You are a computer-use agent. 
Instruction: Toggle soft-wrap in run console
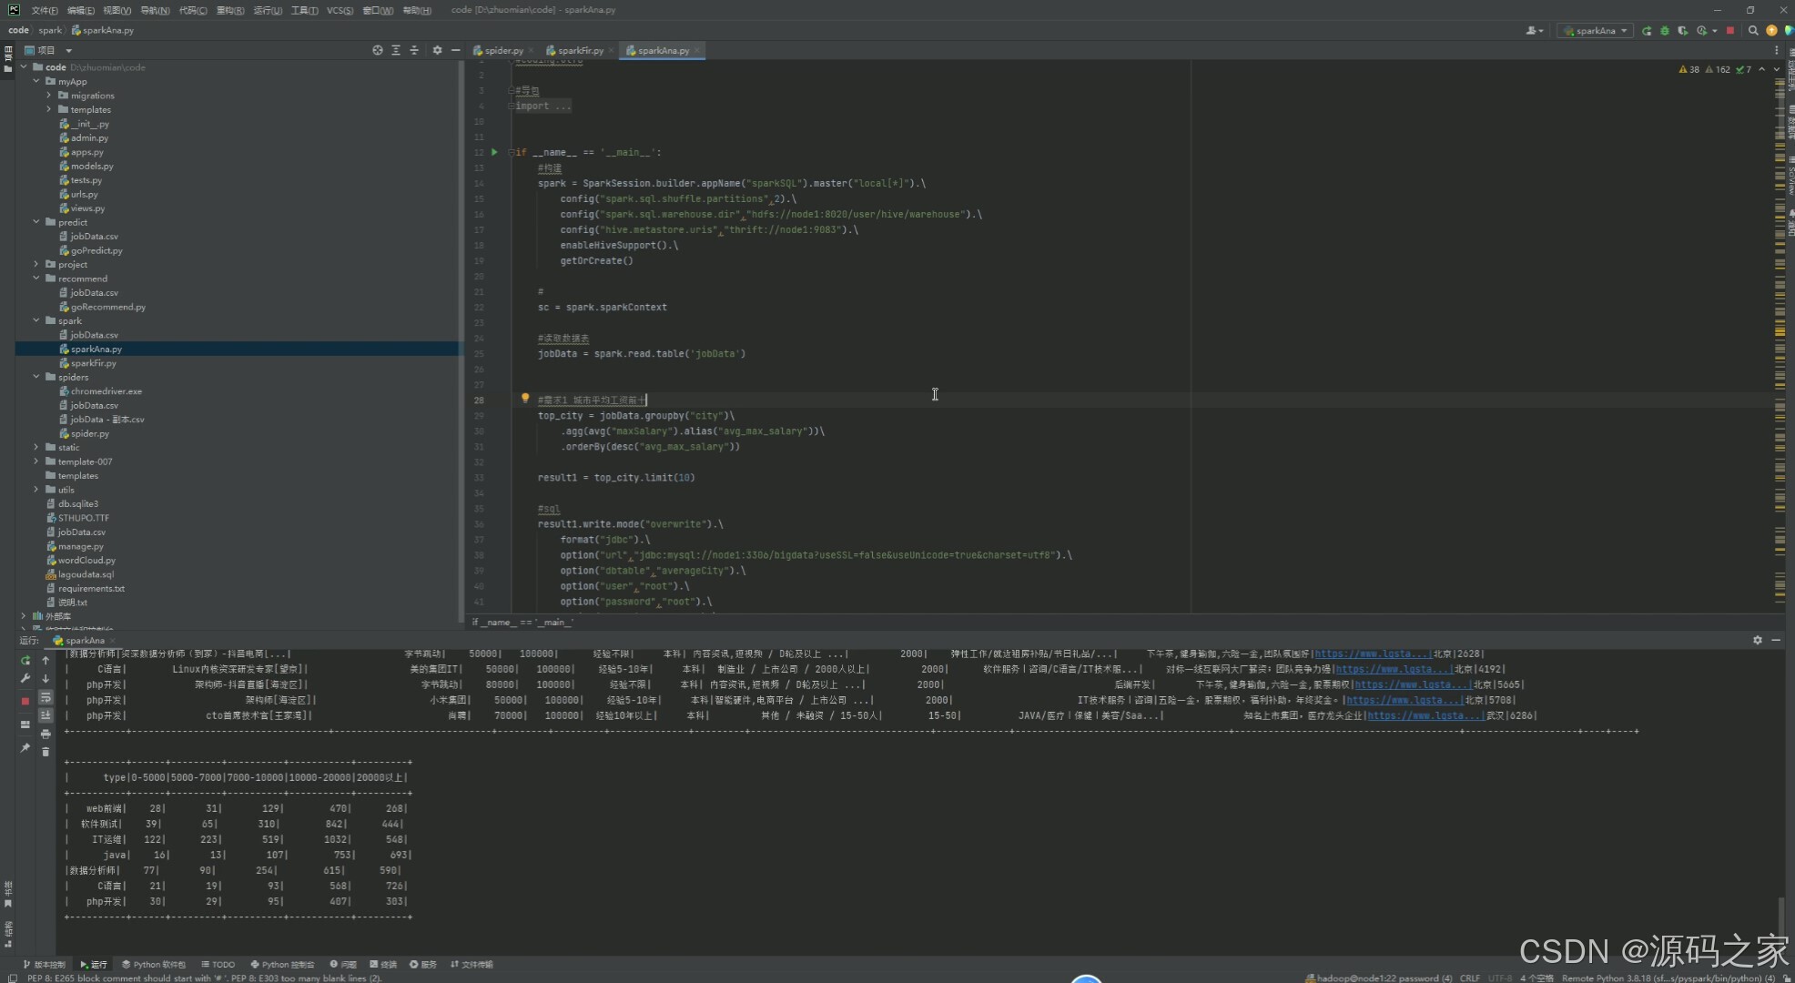46,697
